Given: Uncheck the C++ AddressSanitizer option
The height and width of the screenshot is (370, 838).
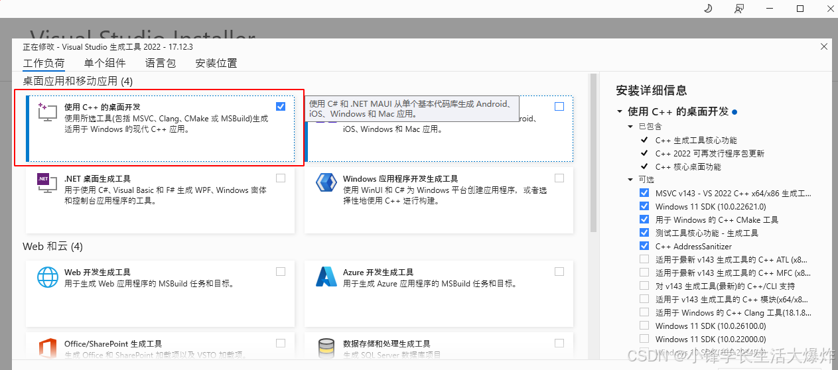Looking at the screenshot, I should coord(644,246).
